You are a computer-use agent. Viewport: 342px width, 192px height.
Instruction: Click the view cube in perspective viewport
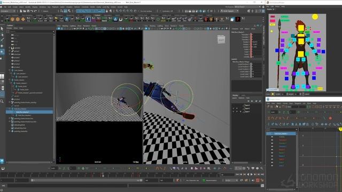coord(221,39)
